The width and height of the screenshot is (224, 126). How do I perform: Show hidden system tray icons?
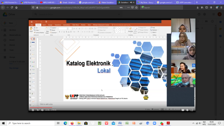193,123
